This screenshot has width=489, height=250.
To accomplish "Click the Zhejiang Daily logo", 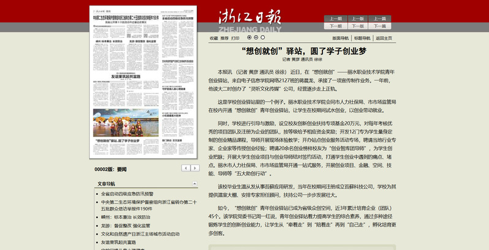I will 250,20.
